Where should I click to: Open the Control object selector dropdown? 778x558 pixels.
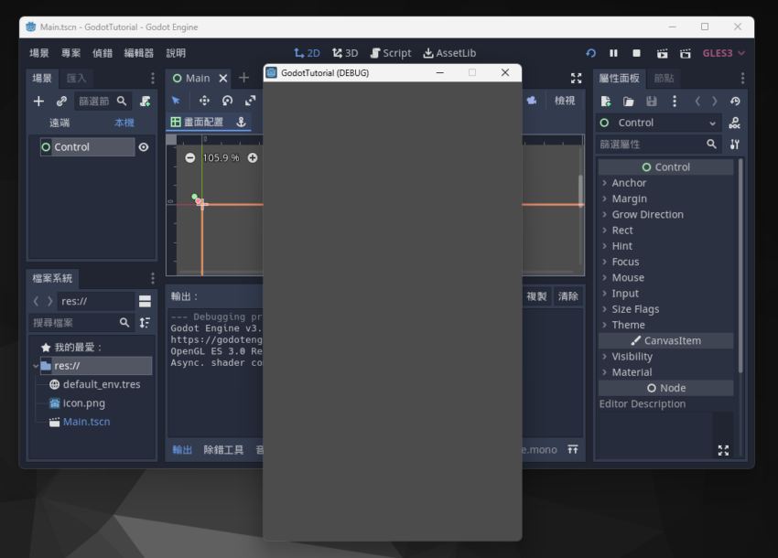(x=659, y=123)
